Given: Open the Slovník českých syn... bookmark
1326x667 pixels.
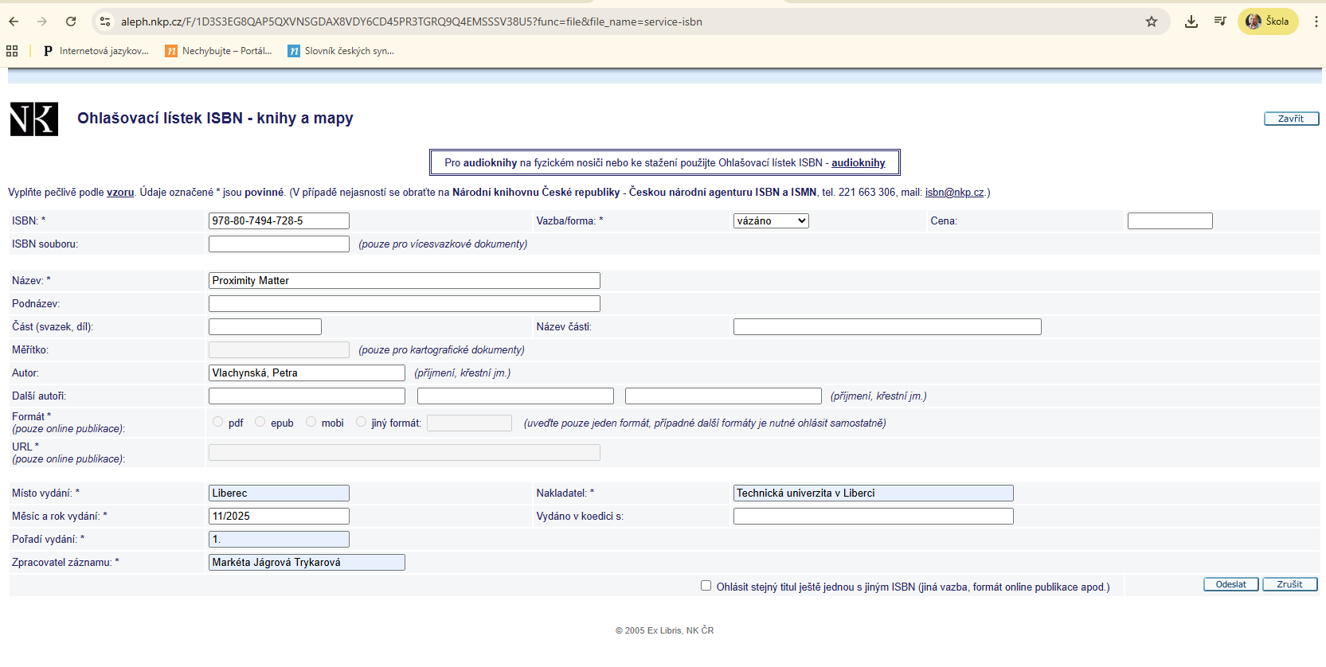Looking at the screenshot, I should coord(342,51).
